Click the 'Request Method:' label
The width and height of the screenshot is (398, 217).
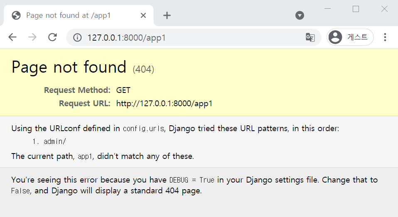pos(77,90)
